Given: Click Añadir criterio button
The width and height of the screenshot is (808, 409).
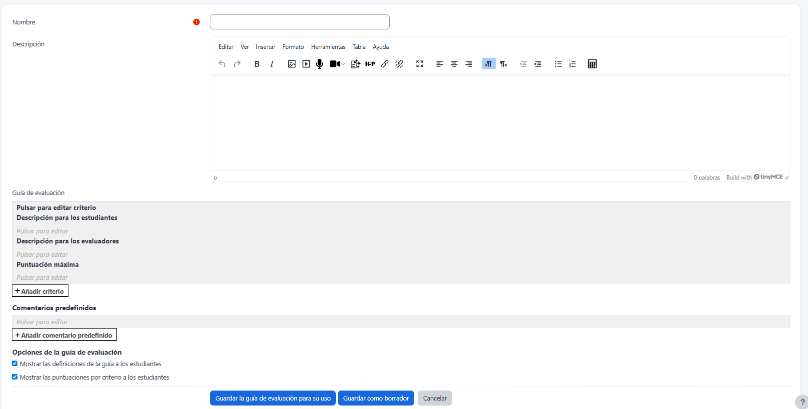Looking at the screenshot, I should coord(40,291).
